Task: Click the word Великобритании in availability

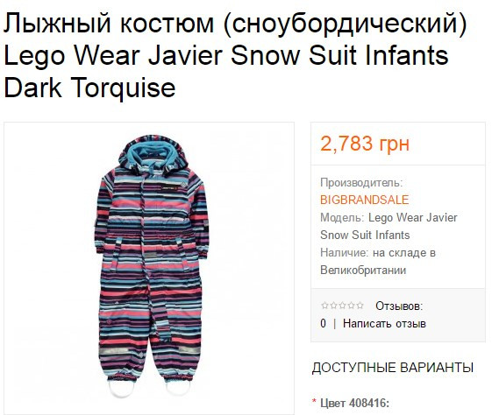Action: (x=363, y=270)
